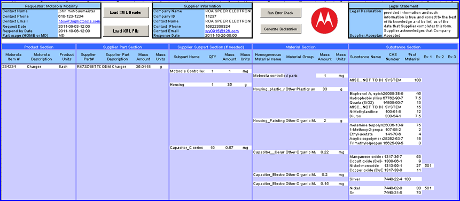
Task: Open the supplier contact email link
Action: pos(222,31)
